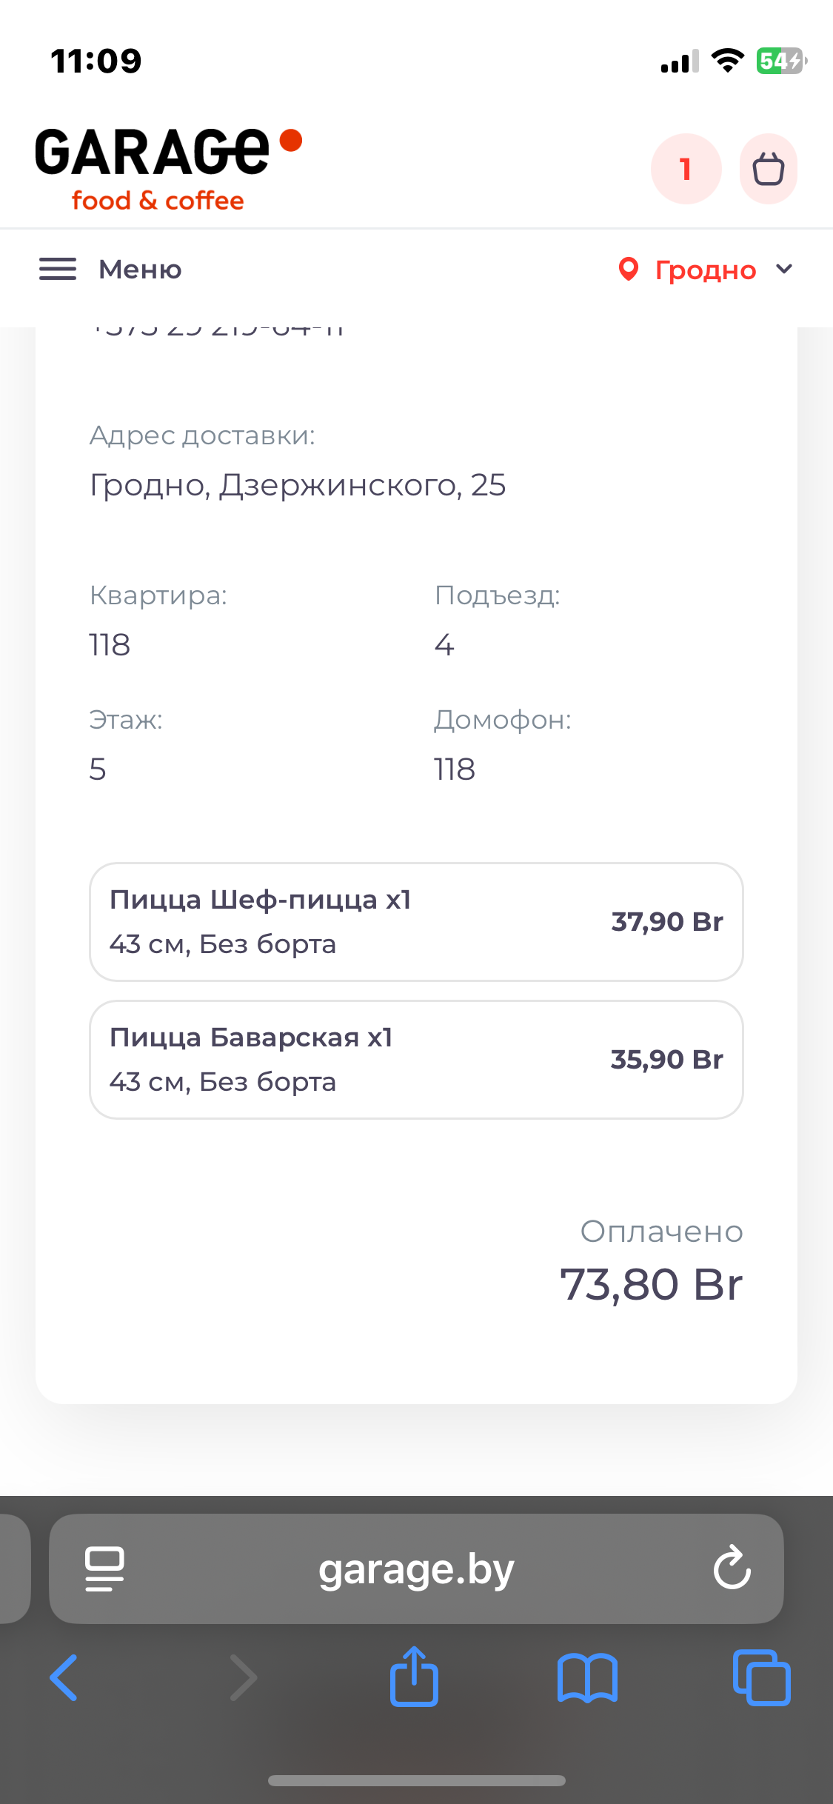Open the shopping basket icon
The width and height of the screenshot is (833, 1804).
coord(768,169)
